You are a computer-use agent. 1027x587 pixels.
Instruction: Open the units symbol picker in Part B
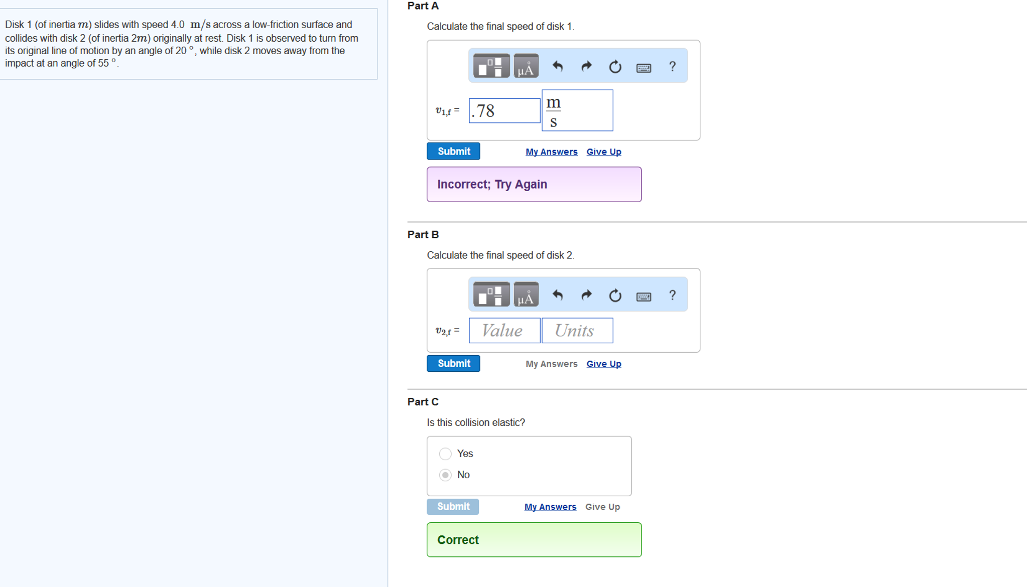[x=525, y=295]
